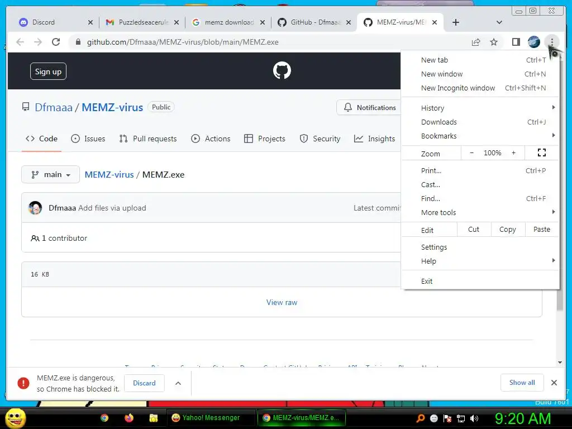
Task: Click the Sign up button
Action: click(48, 71)
